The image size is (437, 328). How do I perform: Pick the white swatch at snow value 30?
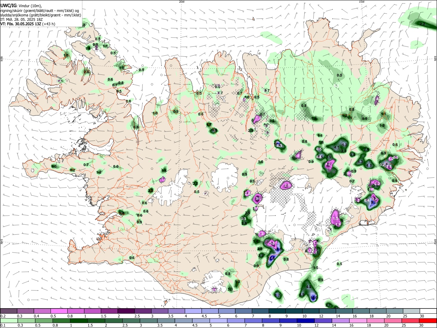(427, 311)
